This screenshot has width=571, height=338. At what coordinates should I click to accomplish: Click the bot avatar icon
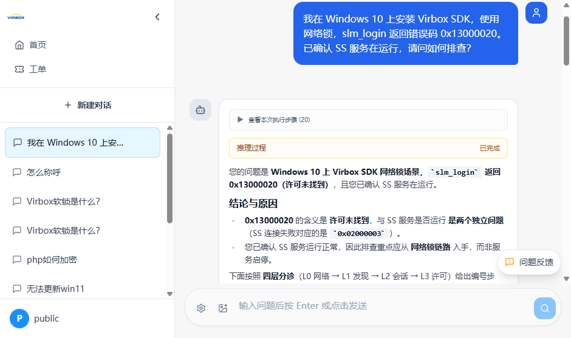tap(200, 110)
